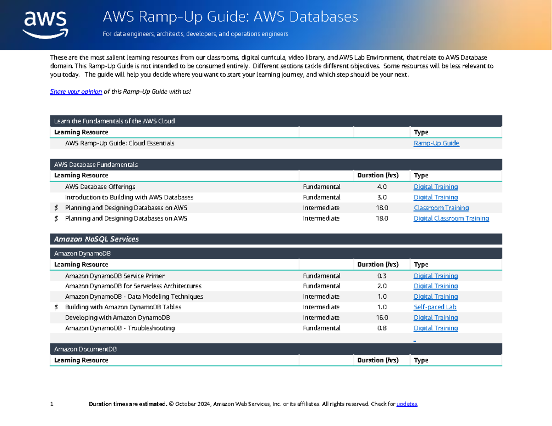Open Digital Training for Amazon DynamoDB Service Primer
Image resolution: width=552 pixels, height=426 pixels.
pos(436,276)
